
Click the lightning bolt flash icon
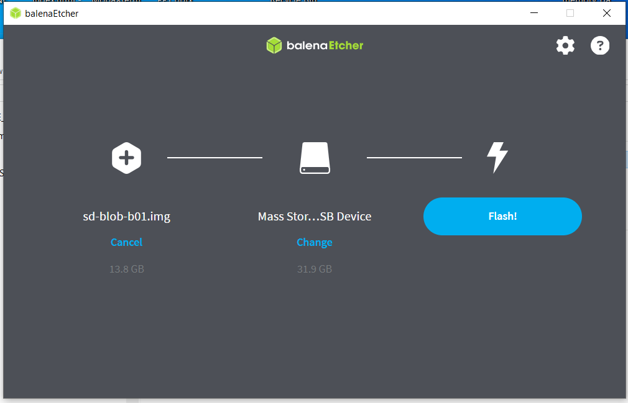(x=497, y=158)
